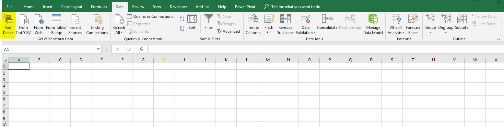The image size is (504, 127).
Task: Switch to the Developer tab
Action: pos(178,6)
